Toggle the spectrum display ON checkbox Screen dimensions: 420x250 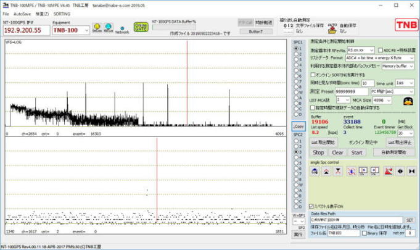(x=311, y=206)
